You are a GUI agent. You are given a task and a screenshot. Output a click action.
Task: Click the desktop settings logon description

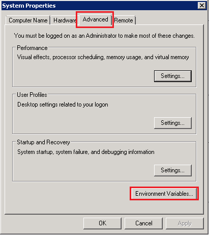pos(63,105)
